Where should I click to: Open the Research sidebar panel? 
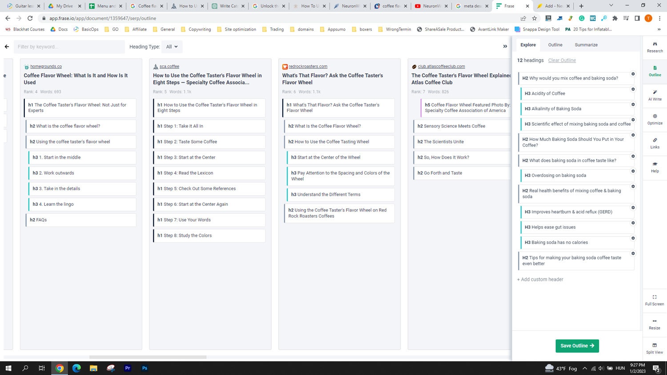[655, 47]
